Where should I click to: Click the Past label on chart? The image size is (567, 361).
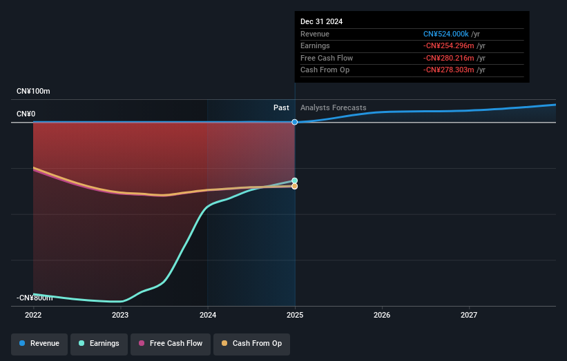pos(281,108)
